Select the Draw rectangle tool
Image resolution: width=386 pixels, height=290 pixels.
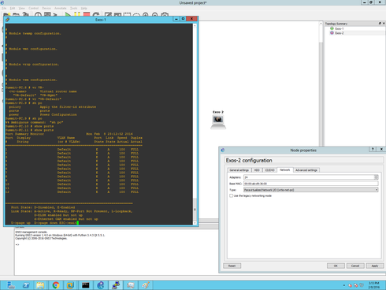[127, 15]
